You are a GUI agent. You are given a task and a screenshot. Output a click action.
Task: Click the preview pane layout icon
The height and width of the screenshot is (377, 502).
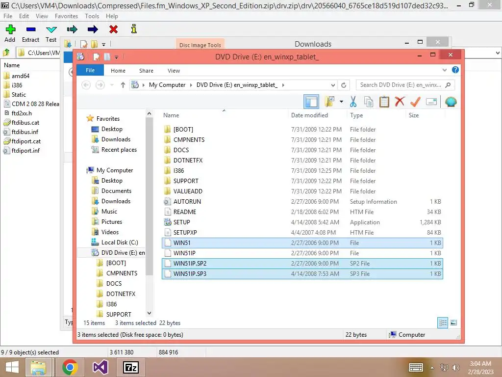tap(311, 102)
